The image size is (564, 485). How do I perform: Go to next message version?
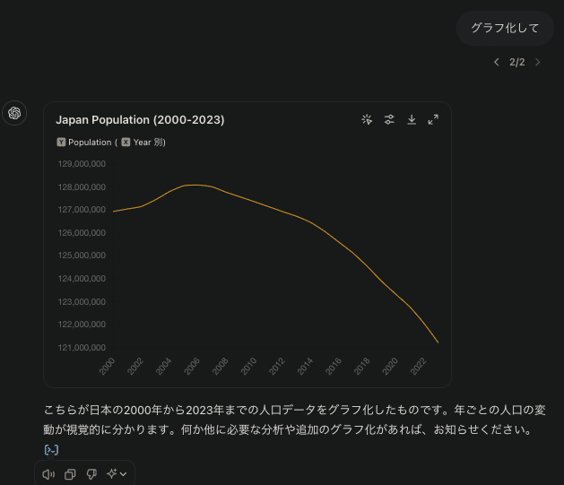(x=538, y=62)
